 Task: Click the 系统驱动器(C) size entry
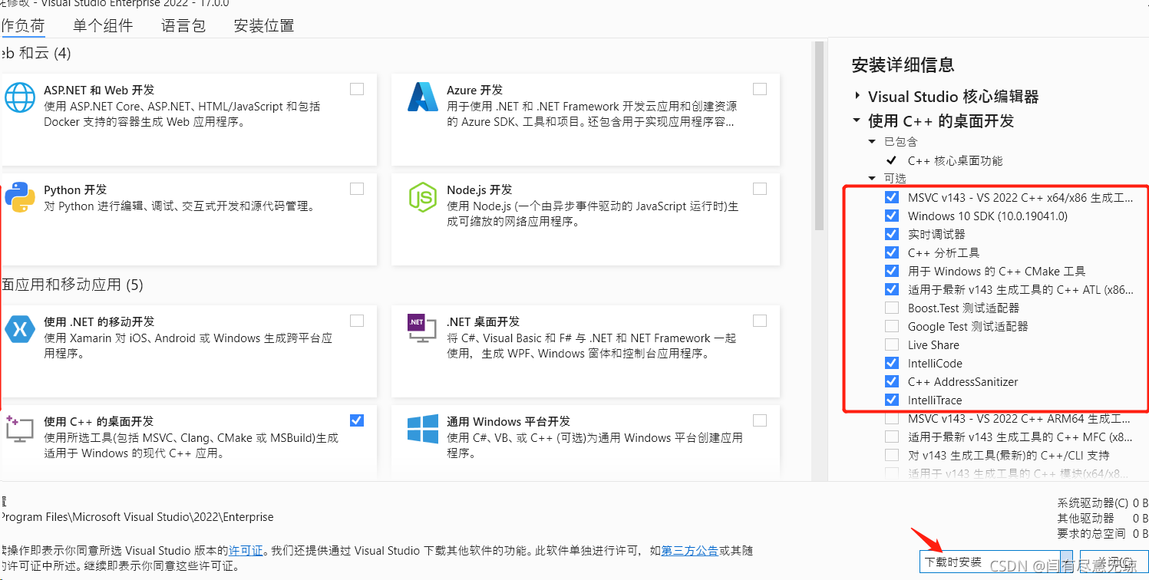pos(1102,503)
